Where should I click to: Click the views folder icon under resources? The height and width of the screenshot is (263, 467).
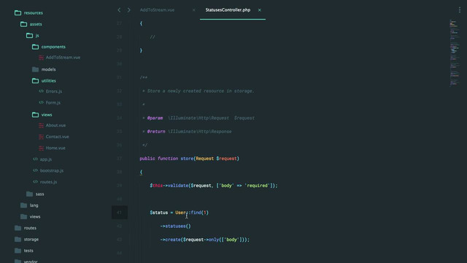(23, 217)
